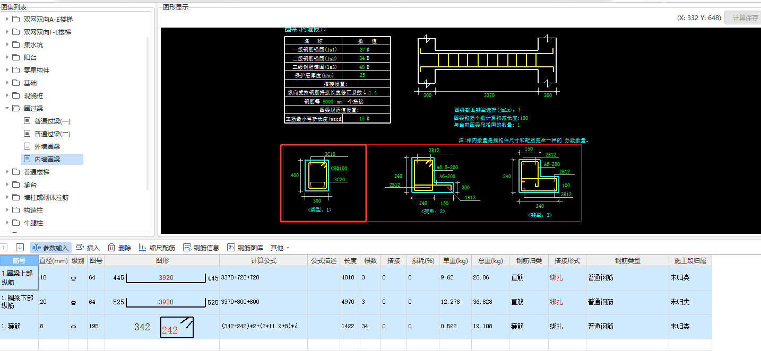
Task: Click document icon beside 普通过梁(一)
Action: (x=28, y=121)
